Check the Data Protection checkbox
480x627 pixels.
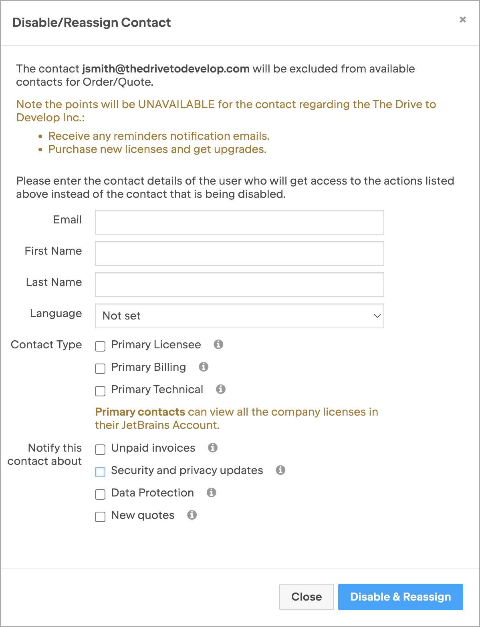coord(100,494)
